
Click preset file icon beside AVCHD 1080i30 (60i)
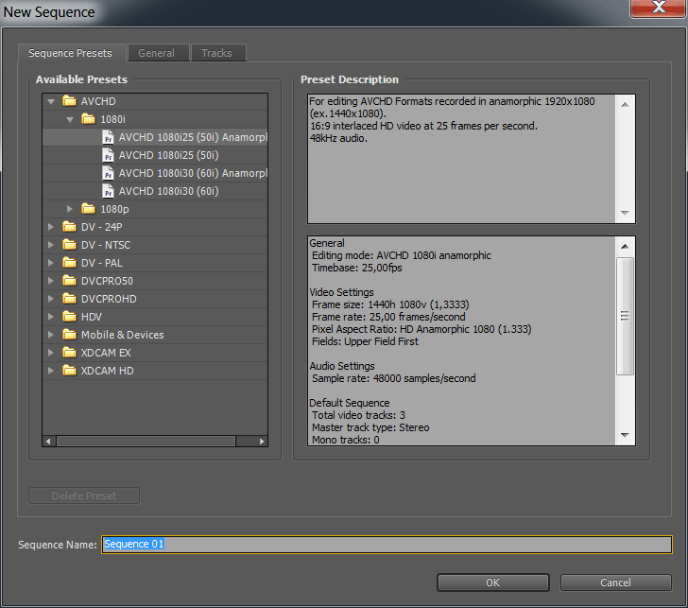108,191
